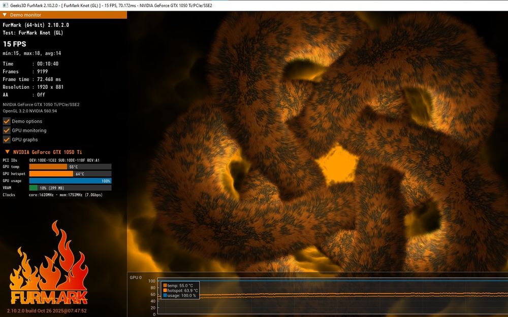Click the Frames 9199 value
508x317 pixels.
[43, 72]
